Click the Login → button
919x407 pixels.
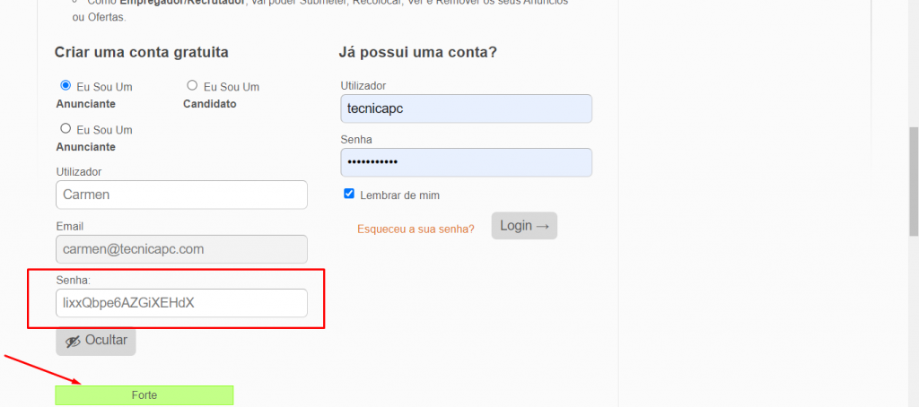tap(524, 226)
